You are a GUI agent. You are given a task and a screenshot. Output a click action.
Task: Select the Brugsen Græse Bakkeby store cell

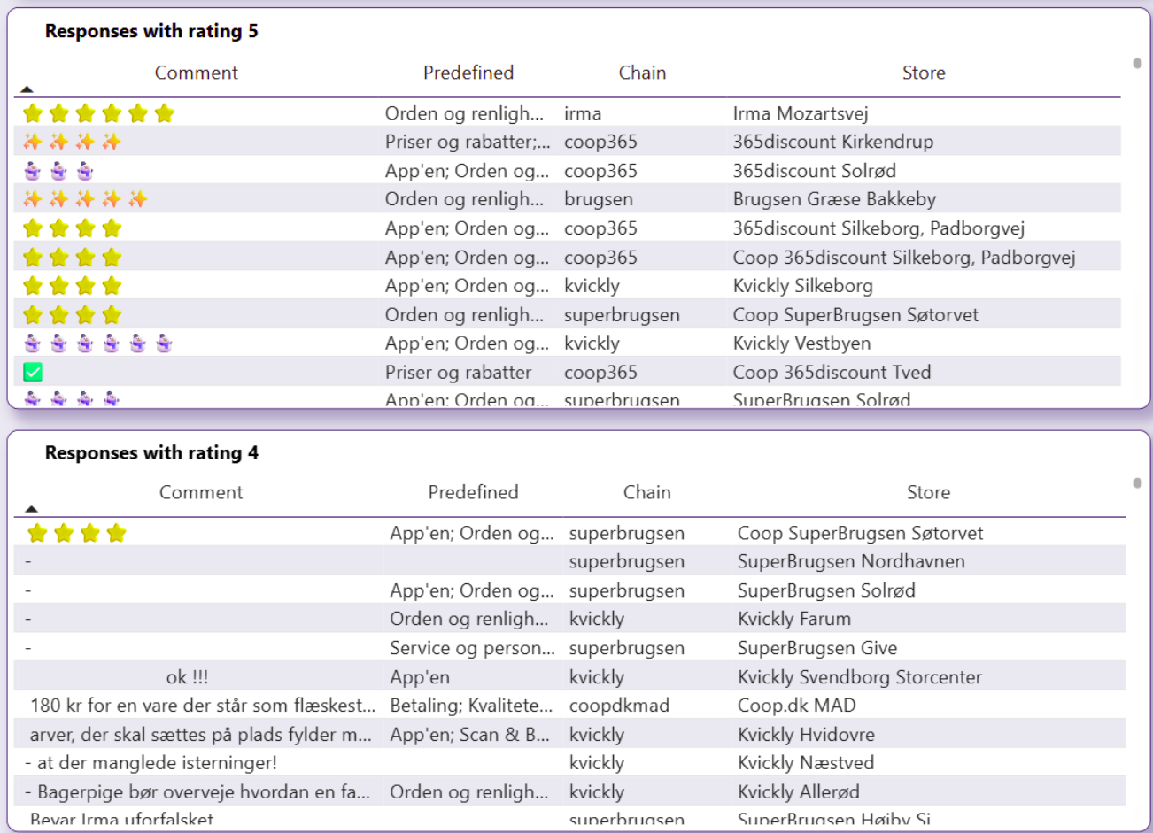834,199
